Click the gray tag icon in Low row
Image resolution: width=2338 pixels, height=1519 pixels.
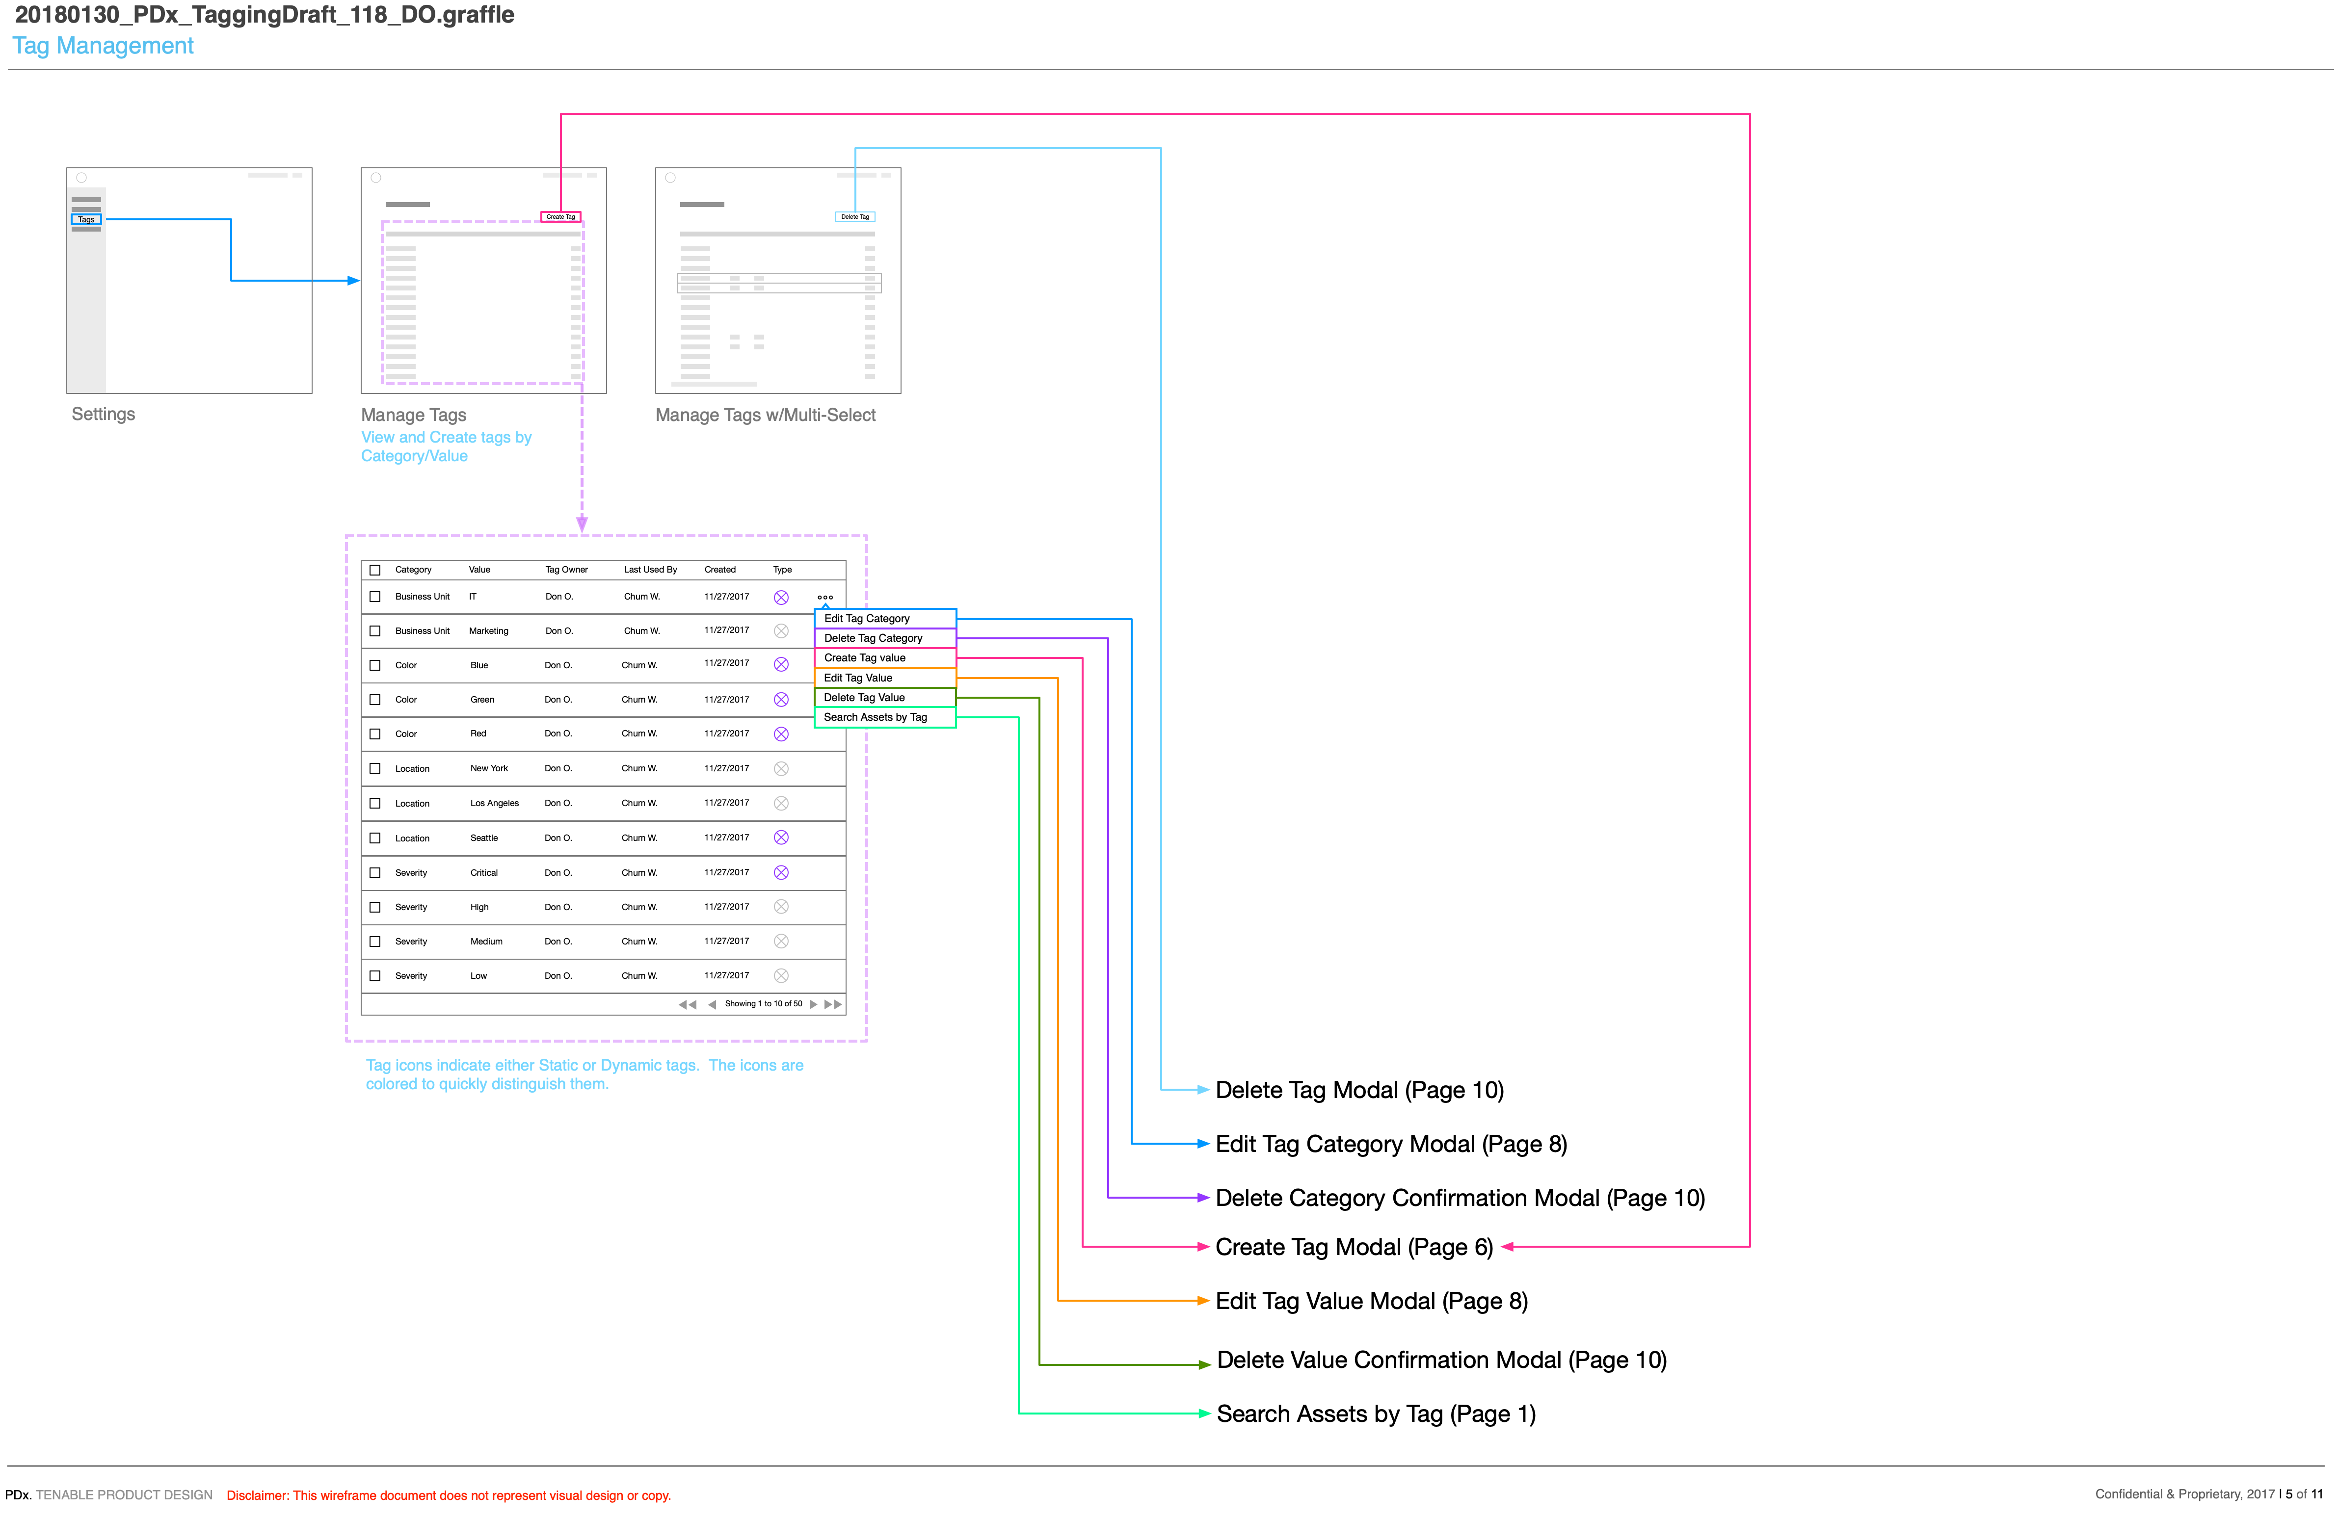(781, 976)
